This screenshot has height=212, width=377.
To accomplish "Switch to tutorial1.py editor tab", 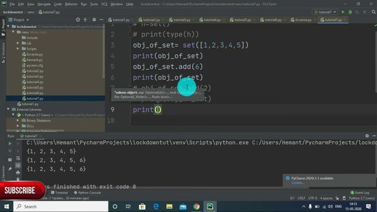I will 120,19.
